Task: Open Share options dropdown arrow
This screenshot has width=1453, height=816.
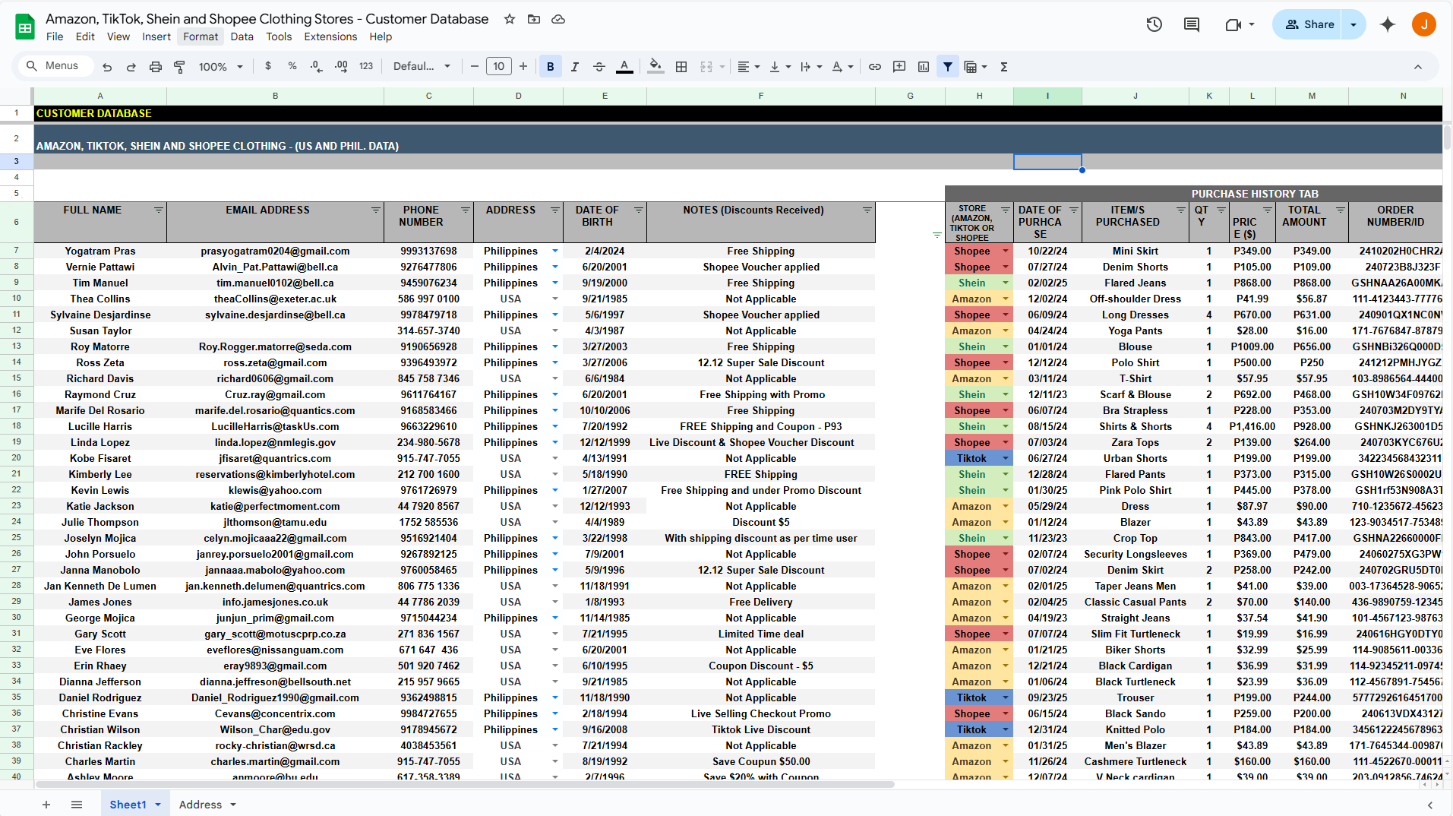Action: pyautogui.click(x=1354, y=24)
